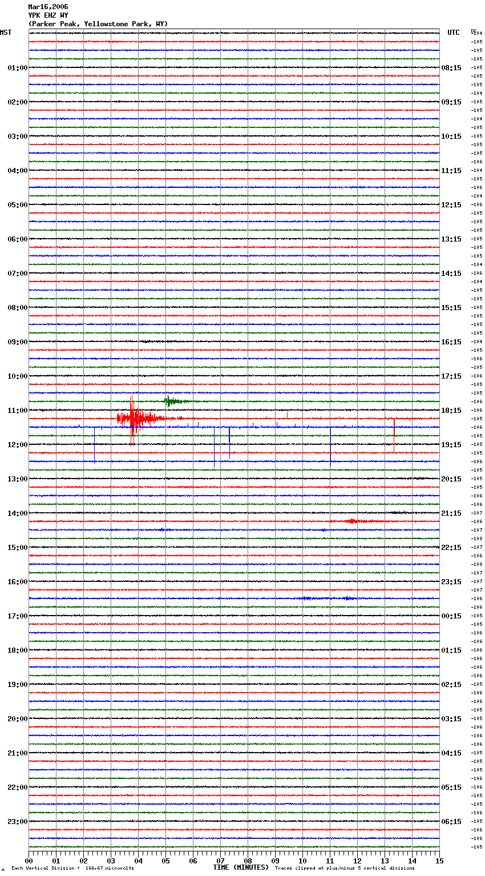Click the UTC timezone header
The image size is (485, 876).
coord(454,33)
